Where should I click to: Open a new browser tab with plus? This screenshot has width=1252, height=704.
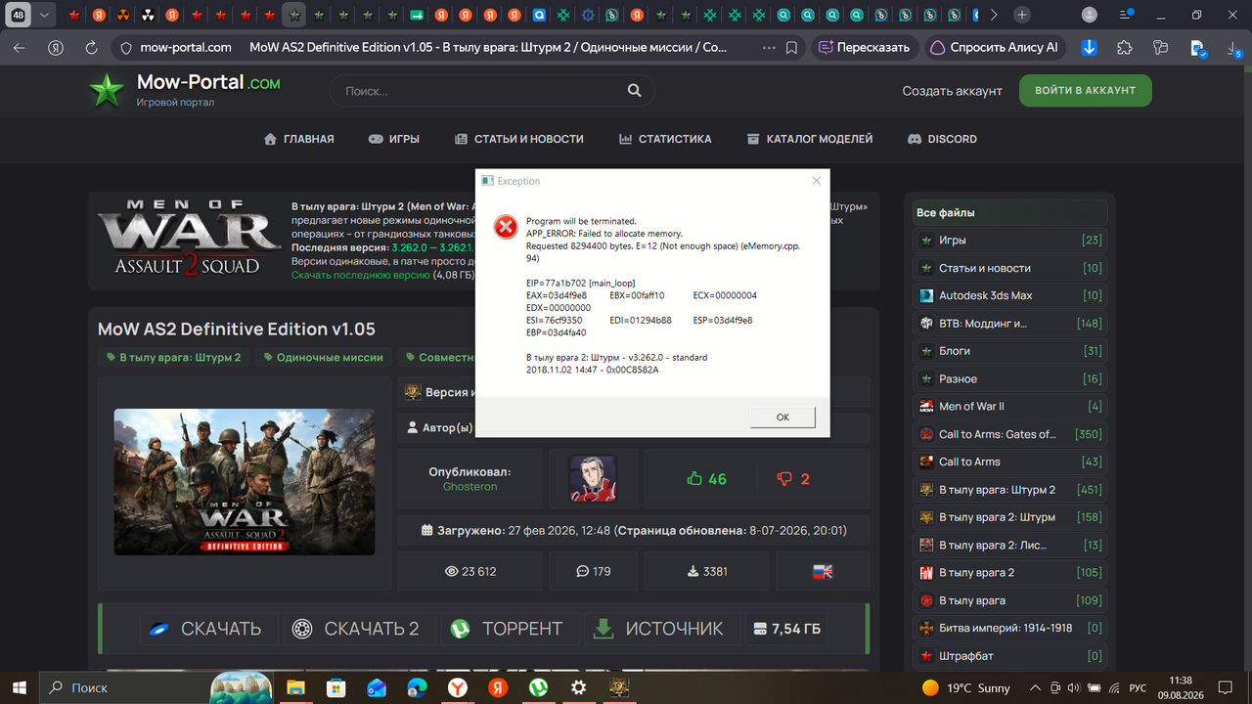coord(1022,15)
